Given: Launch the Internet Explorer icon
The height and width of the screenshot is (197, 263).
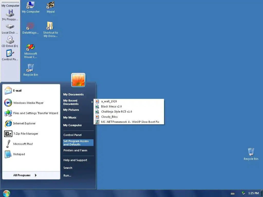Looking at the screenshot, I should (8, 123).
